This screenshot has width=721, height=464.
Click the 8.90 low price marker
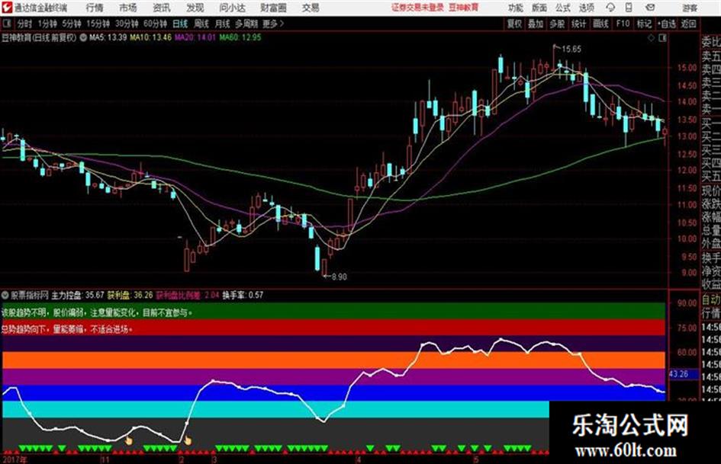(339, 277)
